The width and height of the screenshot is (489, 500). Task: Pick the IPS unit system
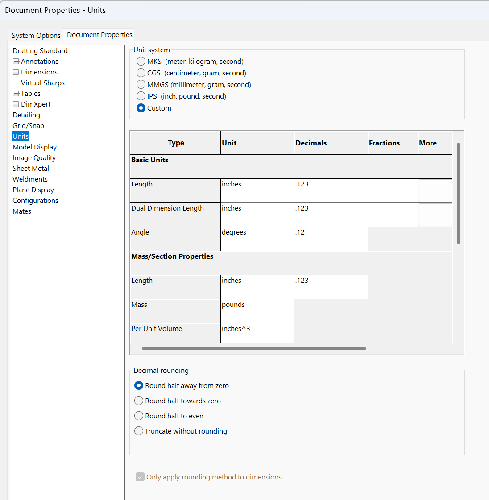141,96
